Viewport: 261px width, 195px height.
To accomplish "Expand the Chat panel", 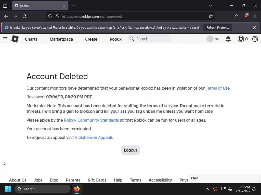I will click(x=224, y=178).
